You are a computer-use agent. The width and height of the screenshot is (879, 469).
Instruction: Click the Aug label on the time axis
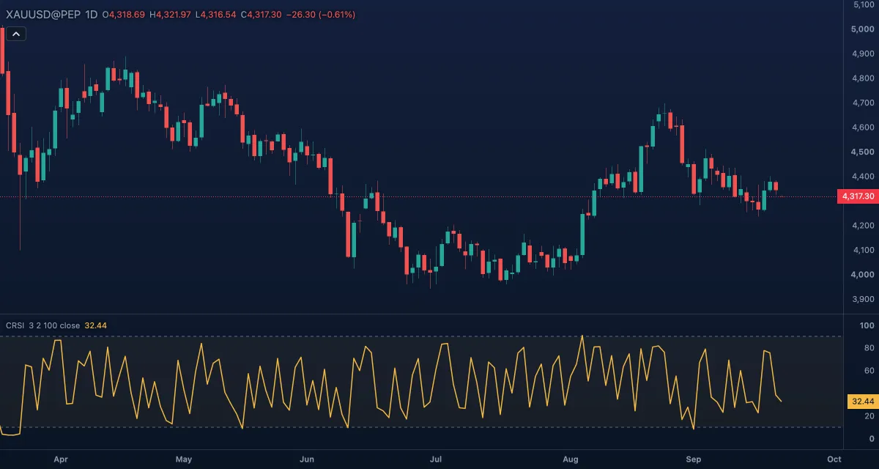571,459
